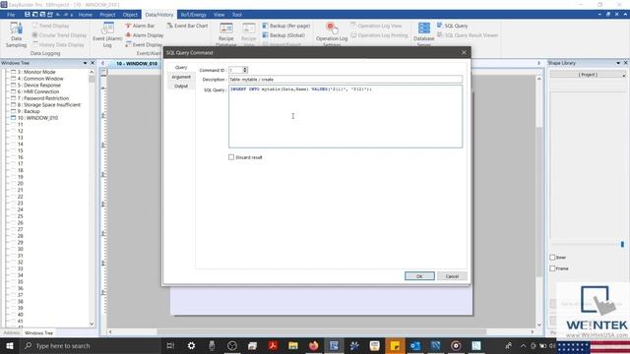Click the Windows search box
630x354 pixels.
[x=90, y=345]
